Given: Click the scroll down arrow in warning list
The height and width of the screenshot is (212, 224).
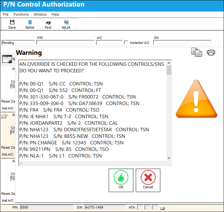Looking at the screenshot, I should 169,158.
